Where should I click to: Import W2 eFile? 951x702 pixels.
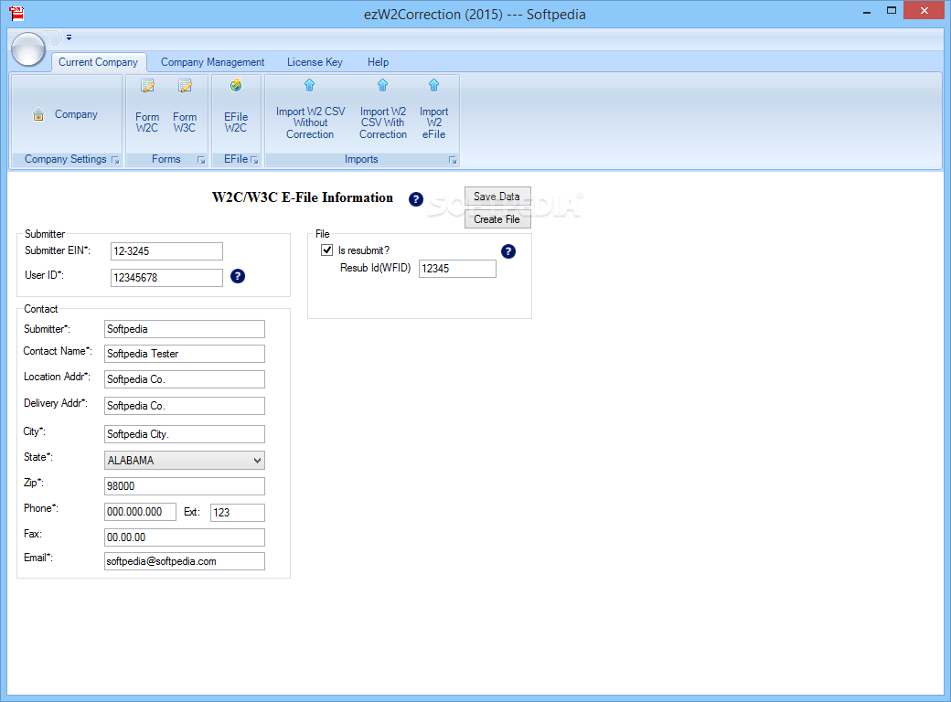[433, 110]
